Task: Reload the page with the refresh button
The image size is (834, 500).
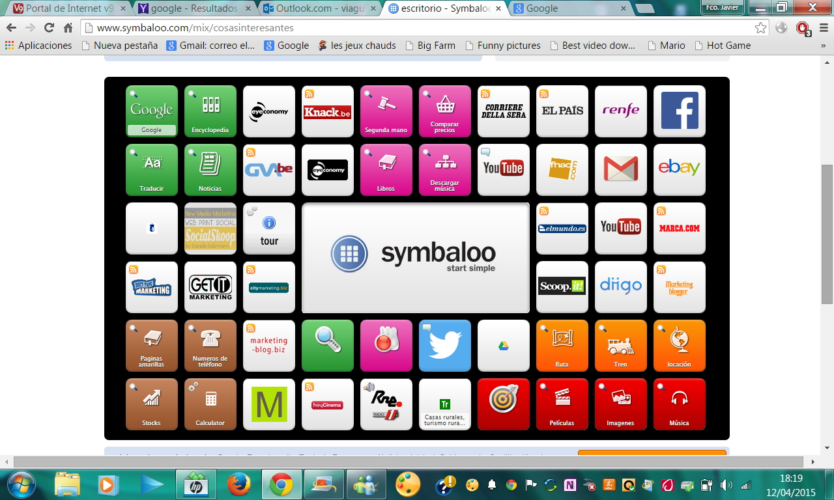Action: click(x=49, y=28)
